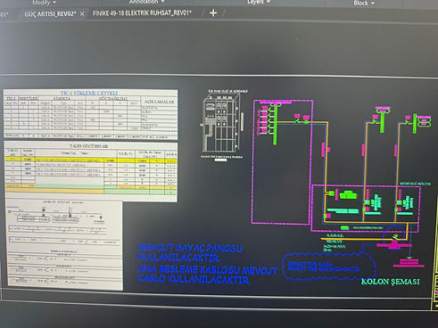Switch to FINIKE 49-18 ELEKTRIK RUHSAT_REV01 tab

142,13
